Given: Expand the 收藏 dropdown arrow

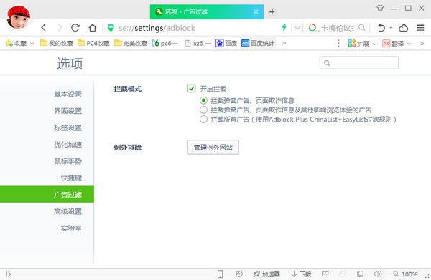Looking at the screenshot, I should point(32,43).
